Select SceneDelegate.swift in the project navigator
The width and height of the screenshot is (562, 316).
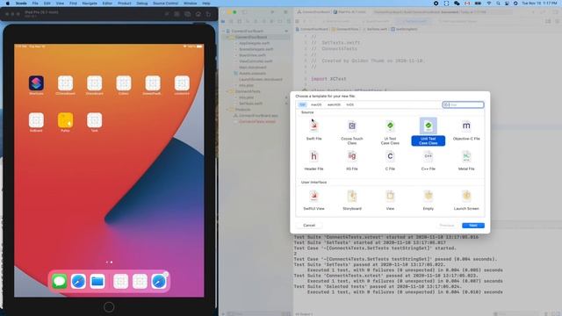[256, 49]
